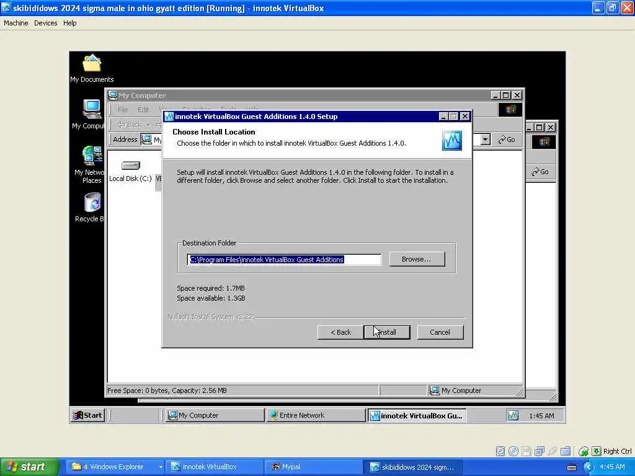Switch to innotek VirtualBox Gu... guest taskbar button
Screen dimensions: 635x476
pos(417,416)
